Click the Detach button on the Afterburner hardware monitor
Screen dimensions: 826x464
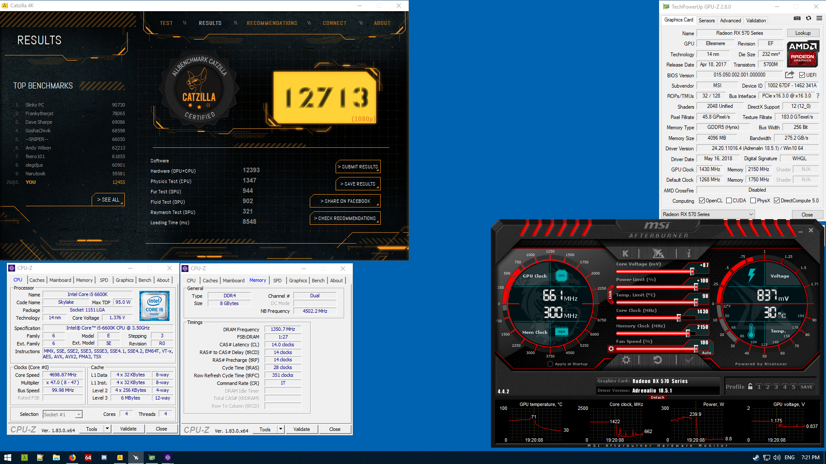pyautogui.click(x=657, y=397)
